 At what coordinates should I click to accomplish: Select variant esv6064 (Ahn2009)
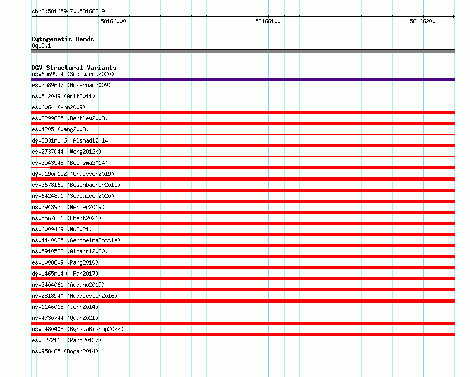(x=59, y=107)
